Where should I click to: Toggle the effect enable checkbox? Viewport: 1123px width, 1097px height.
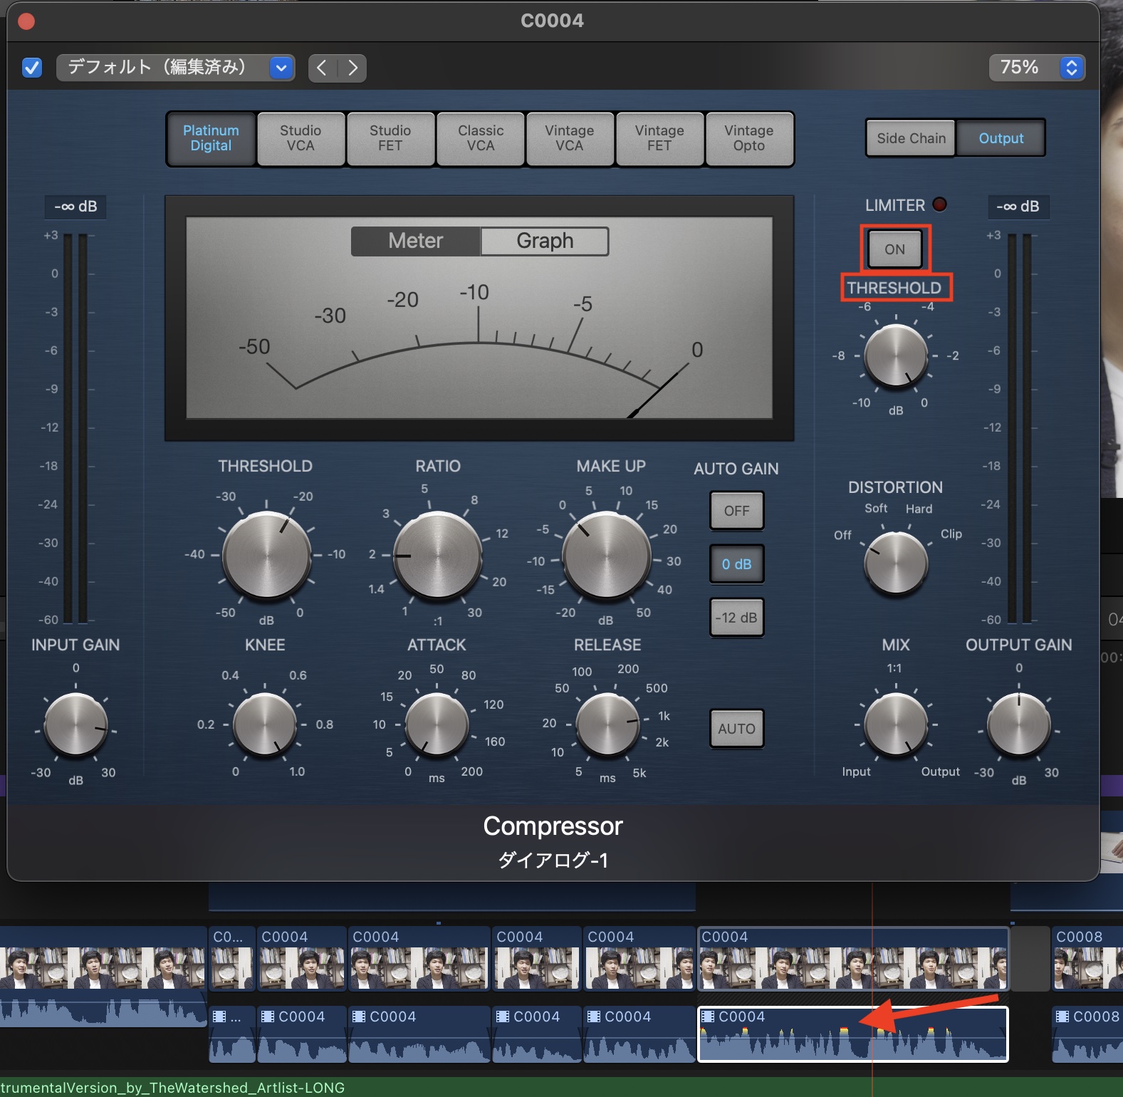[32, 68]
